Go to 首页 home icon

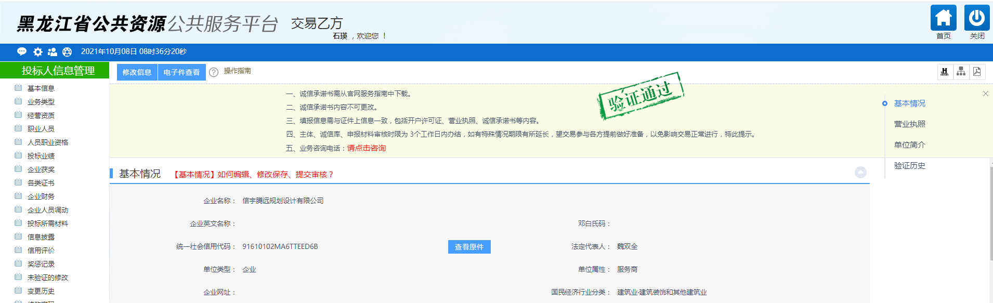[944, 18]
